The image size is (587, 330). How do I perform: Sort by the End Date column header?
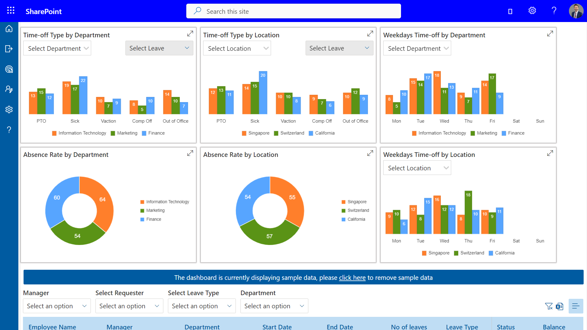tap(340, 326)
